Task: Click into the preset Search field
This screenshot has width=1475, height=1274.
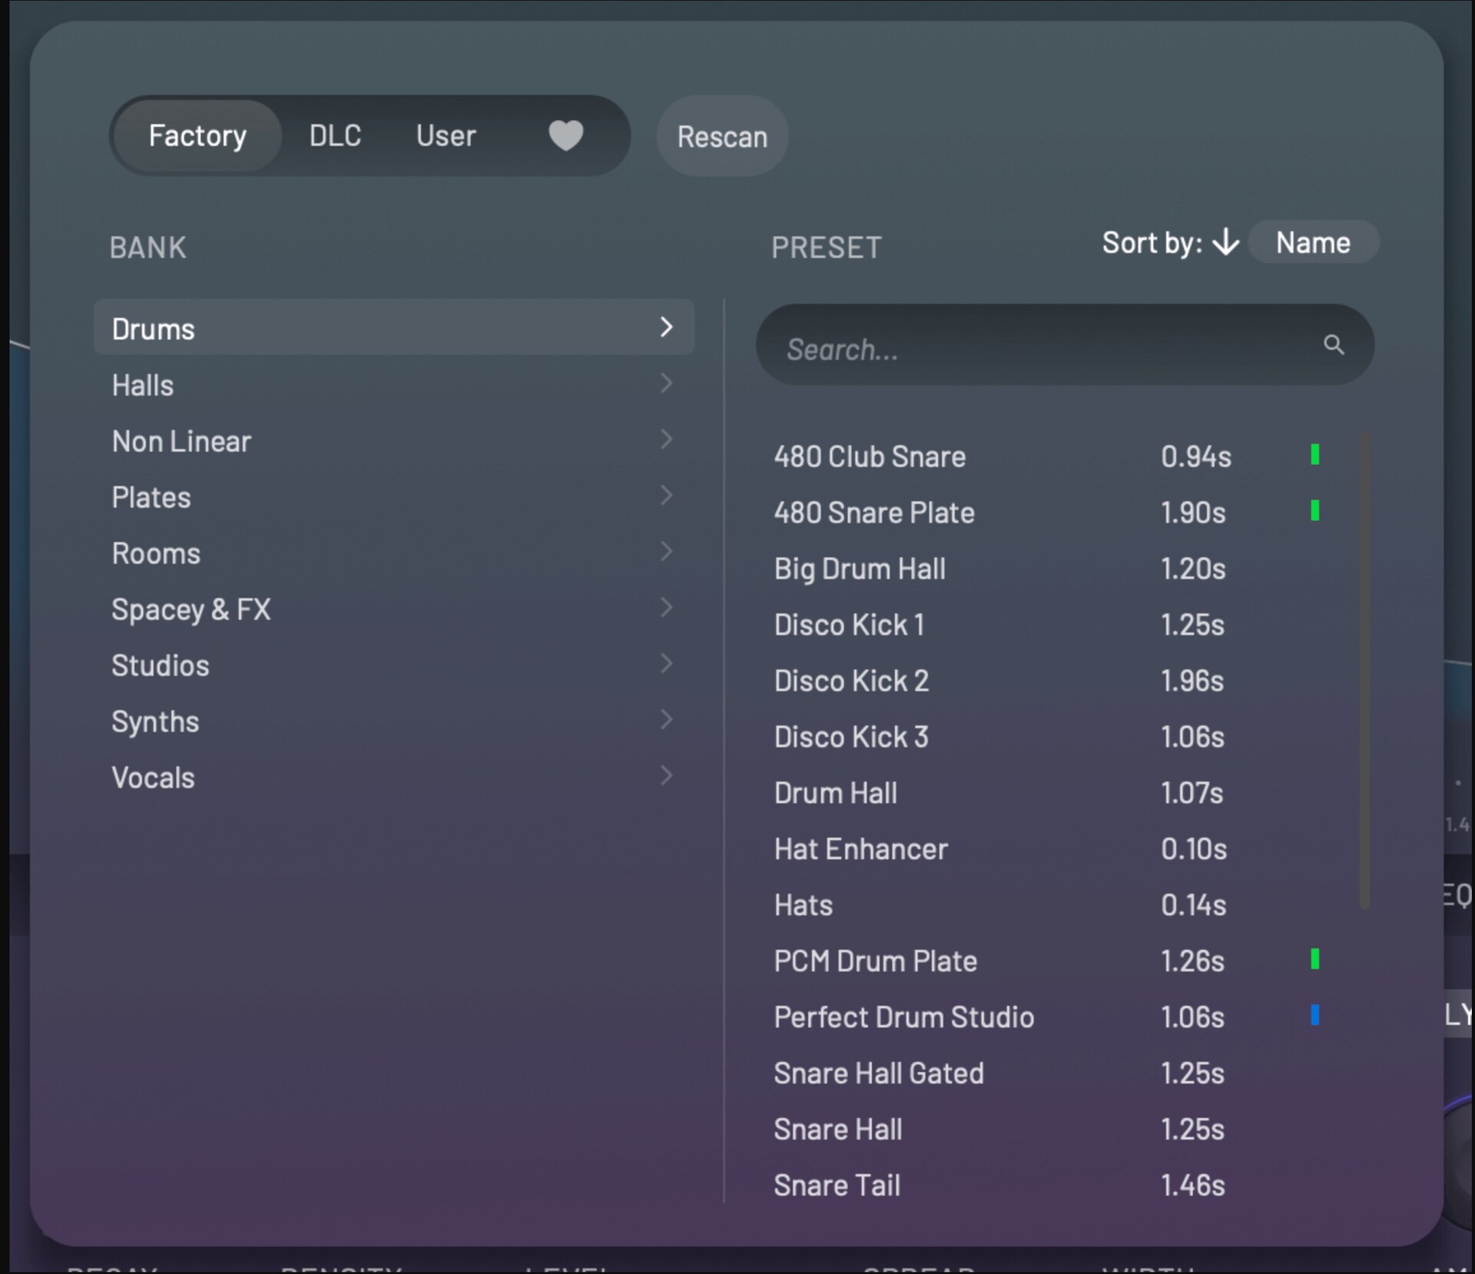Action: (x=1037, y=350)
